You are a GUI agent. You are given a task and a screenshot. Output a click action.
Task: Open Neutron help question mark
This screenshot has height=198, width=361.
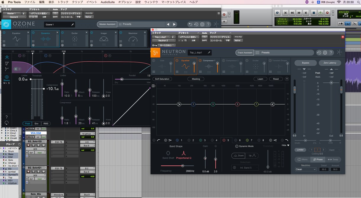click(331, 52)
